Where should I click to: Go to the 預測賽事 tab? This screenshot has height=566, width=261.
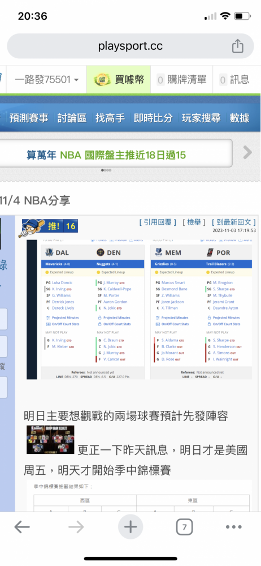[28, 118]
